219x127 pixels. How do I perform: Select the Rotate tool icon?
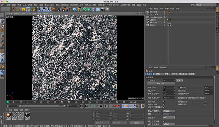[x=28, y=9]
